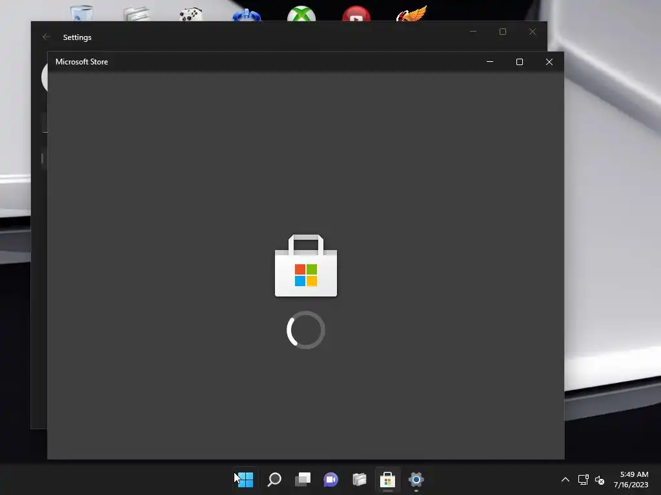661x495 pixels.
Task: Open the Xbox desktop shortcut
Action: (x=301, y=14)
